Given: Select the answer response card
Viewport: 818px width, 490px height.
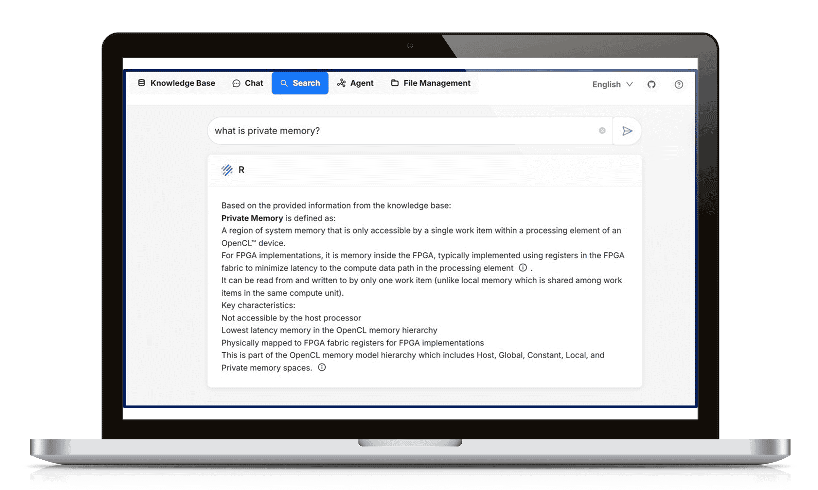Looking at the screenshot, I should (x=425, y=281).
